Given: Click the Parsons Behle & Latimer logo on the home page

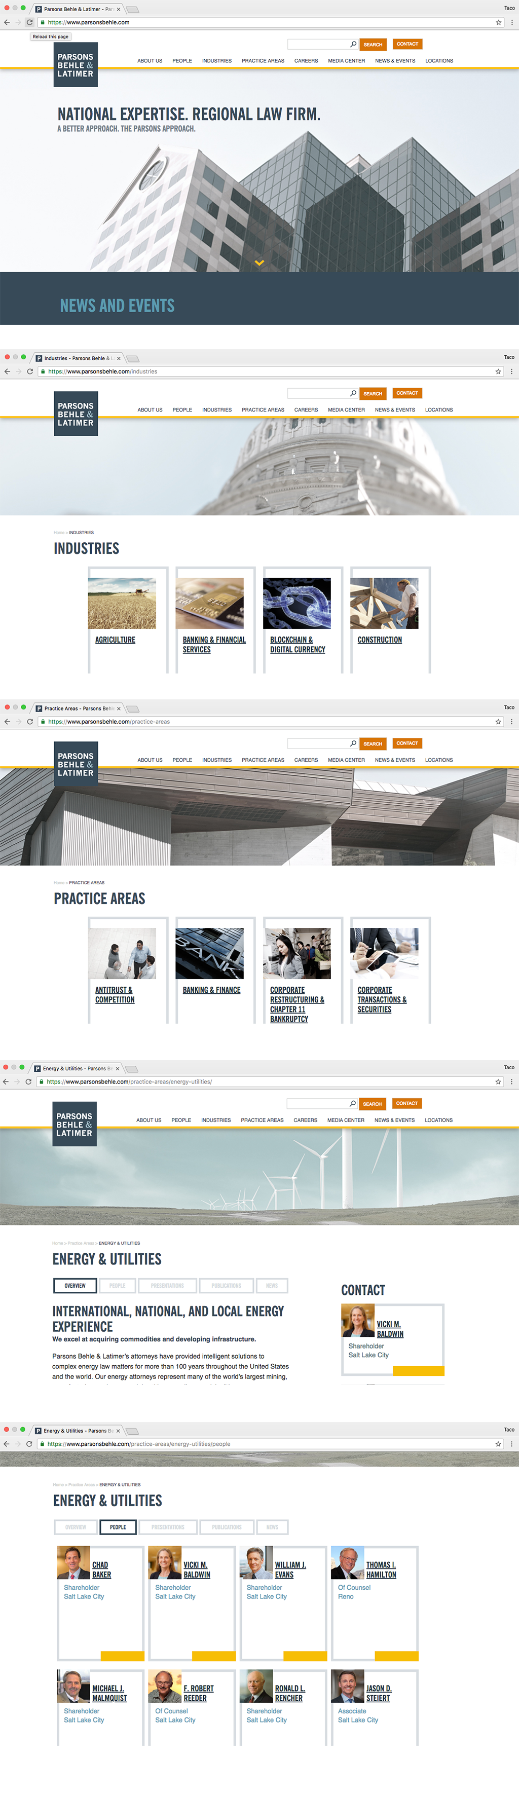Looking at the screenshot, I should [x=76, y=65].
